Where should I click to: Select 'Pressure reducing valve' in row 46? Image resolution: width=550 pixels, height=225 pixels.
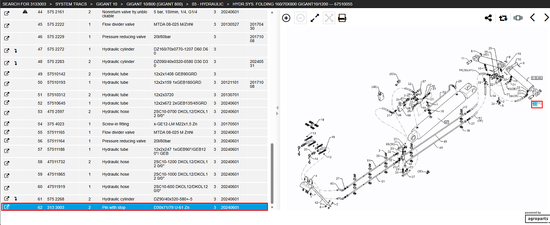coord(124,37)
